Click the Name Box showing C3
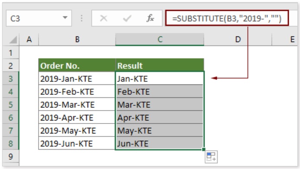This screenshot has height=169, width=300. click(x=39, y=18)
